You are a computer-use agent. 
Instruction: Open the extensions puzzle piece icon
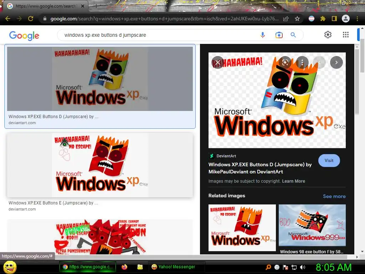323,19
